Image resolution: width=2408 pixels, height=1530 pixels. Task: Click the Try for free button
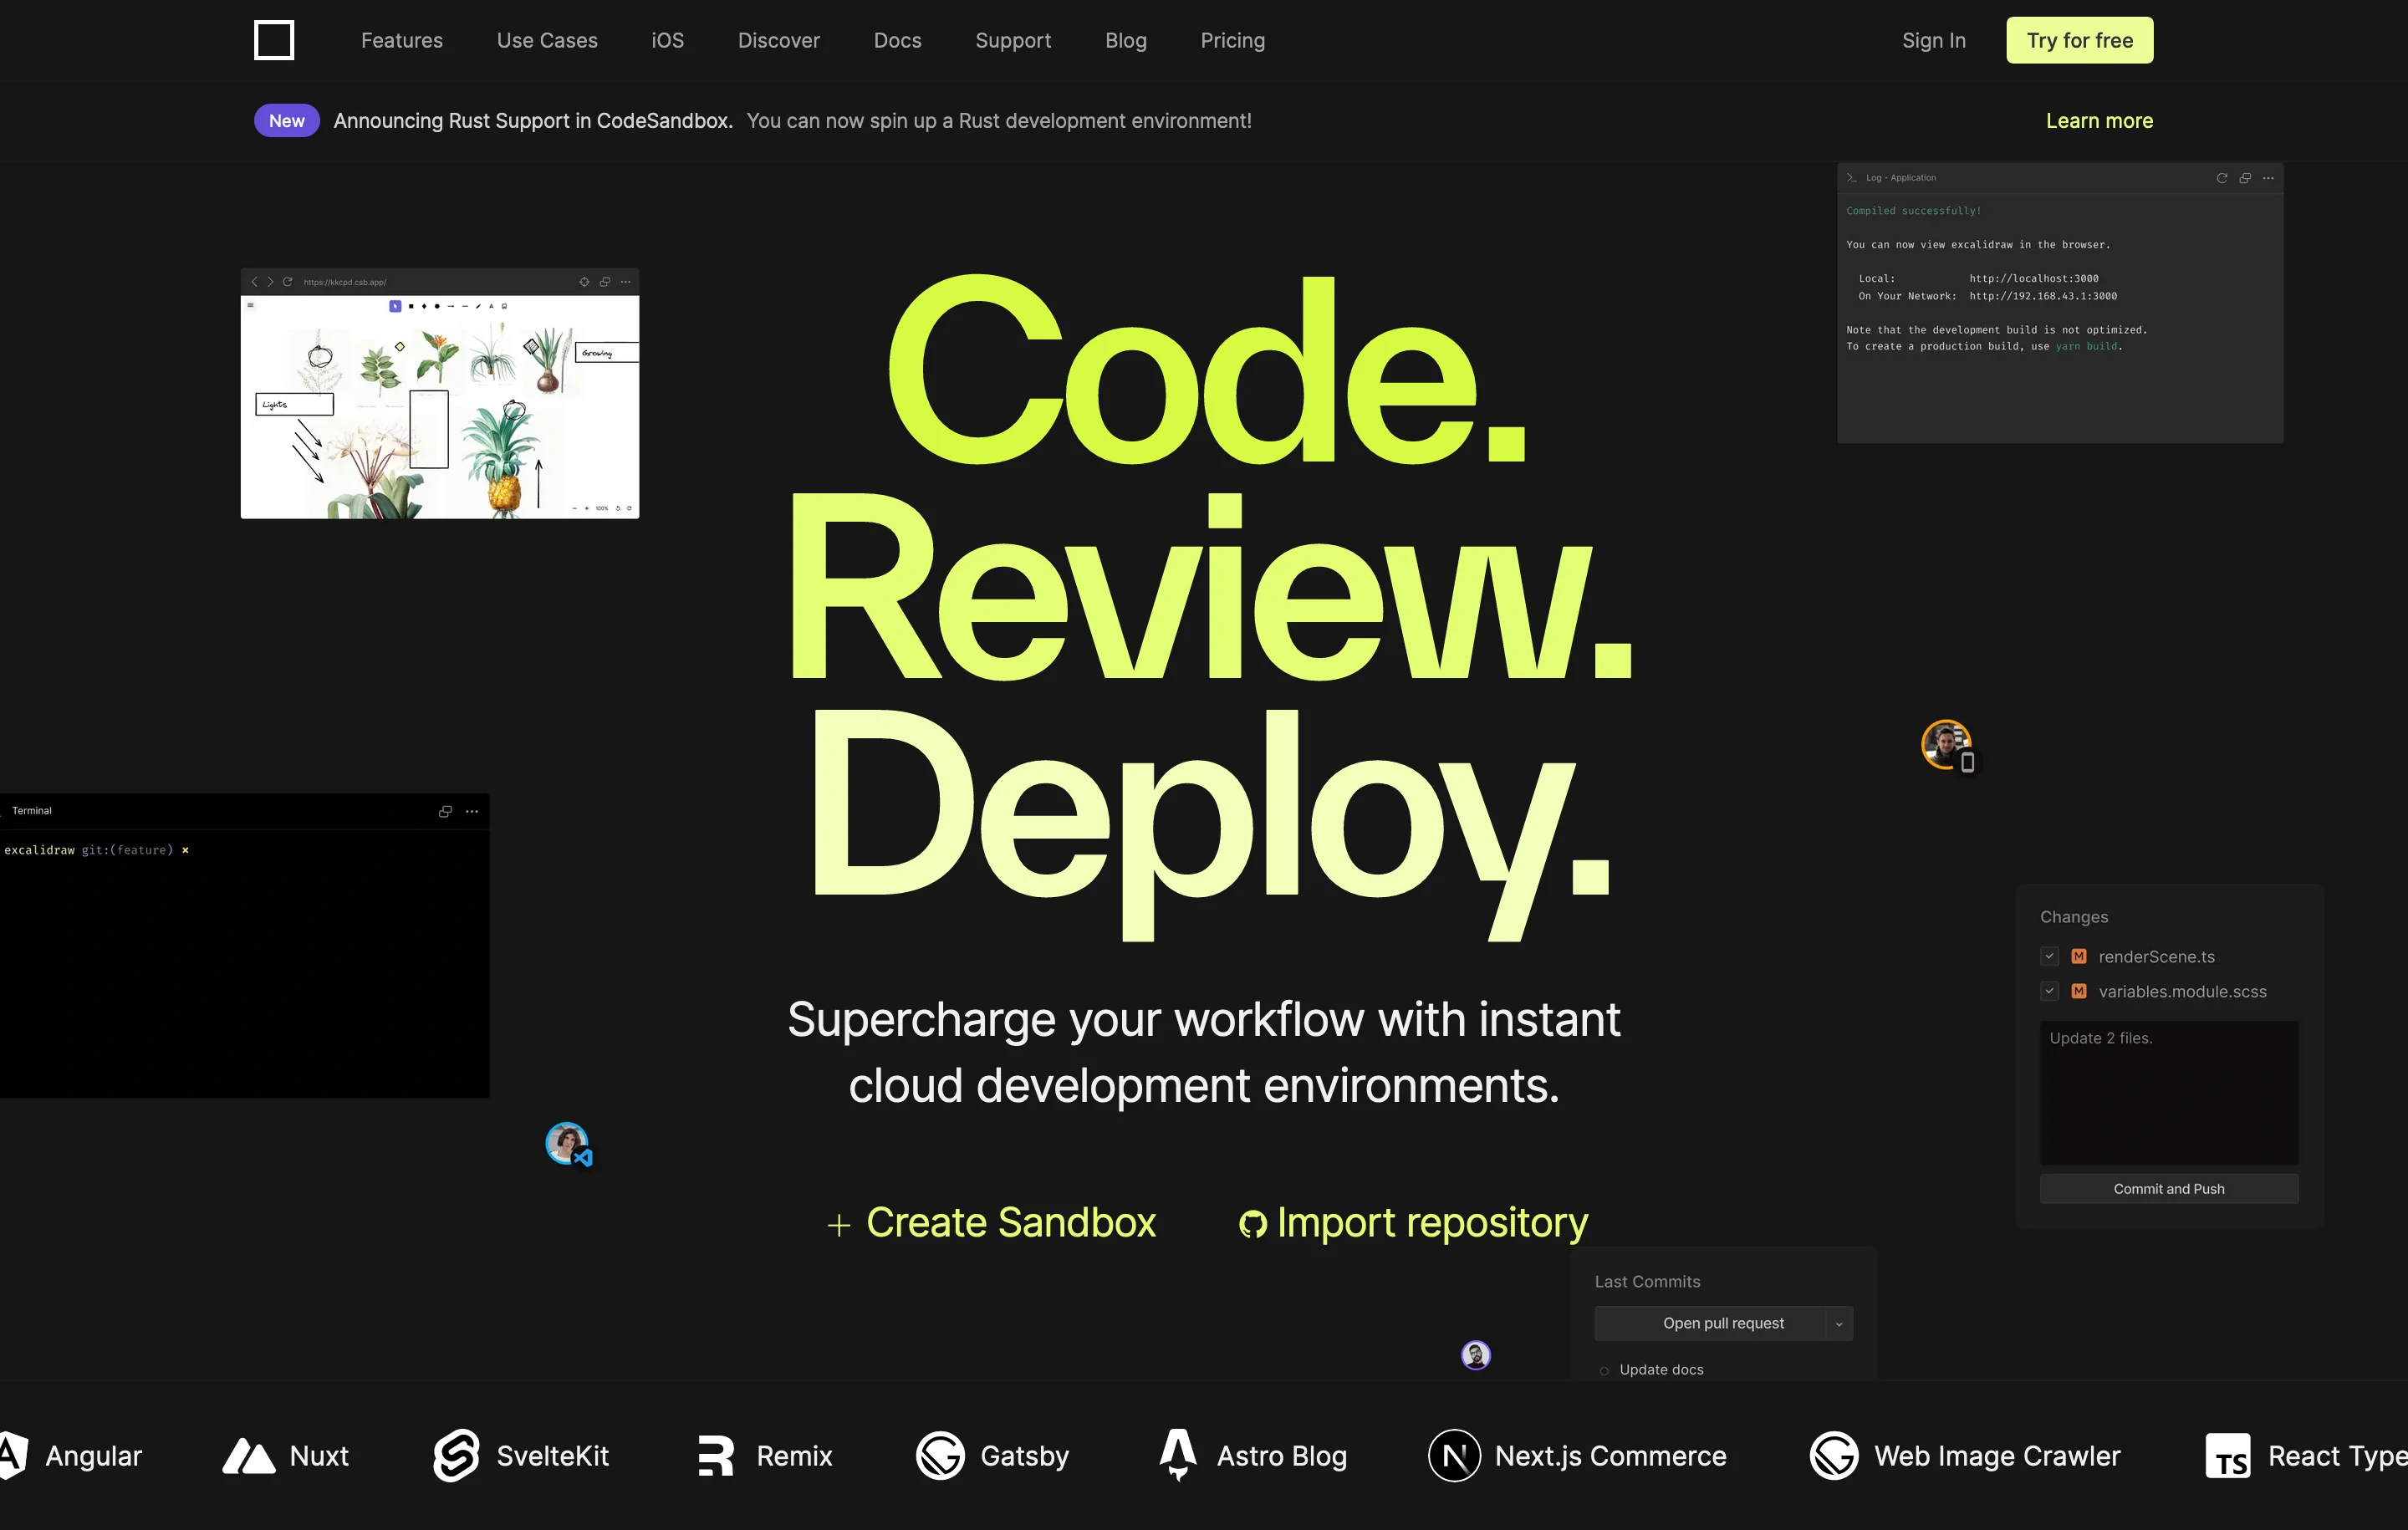coord(2080,40)
